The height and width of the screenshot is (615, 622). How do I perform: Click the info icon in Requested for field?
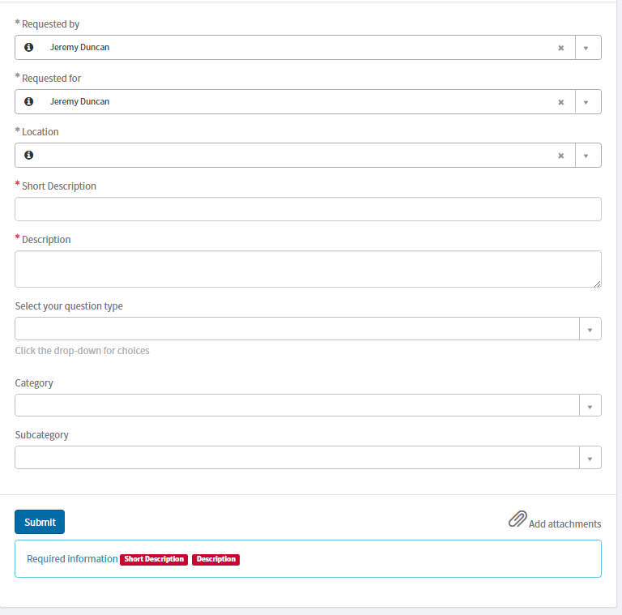click(x=28, y=101)
